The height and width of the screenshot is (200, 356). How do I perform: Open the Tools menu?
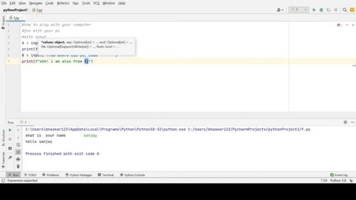point(86,3)
